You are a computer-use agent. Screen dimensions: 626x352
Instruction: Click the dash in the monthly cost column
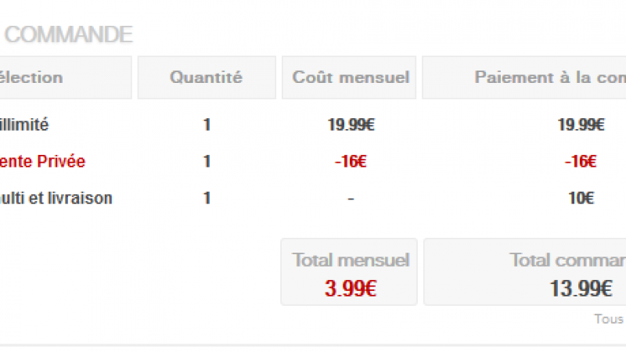coord(351,199)
